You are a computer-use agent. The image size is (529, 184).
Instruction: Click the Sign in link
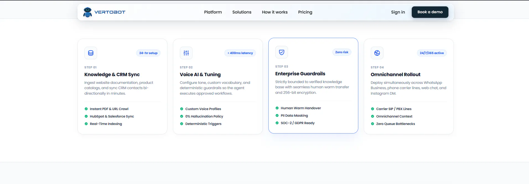coord(398,12)
